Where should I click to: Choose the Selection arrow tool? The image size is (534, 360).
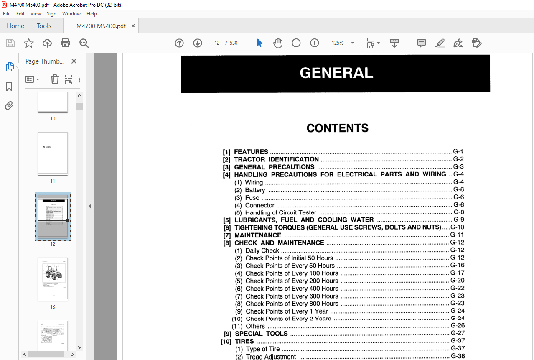(259, 43)
